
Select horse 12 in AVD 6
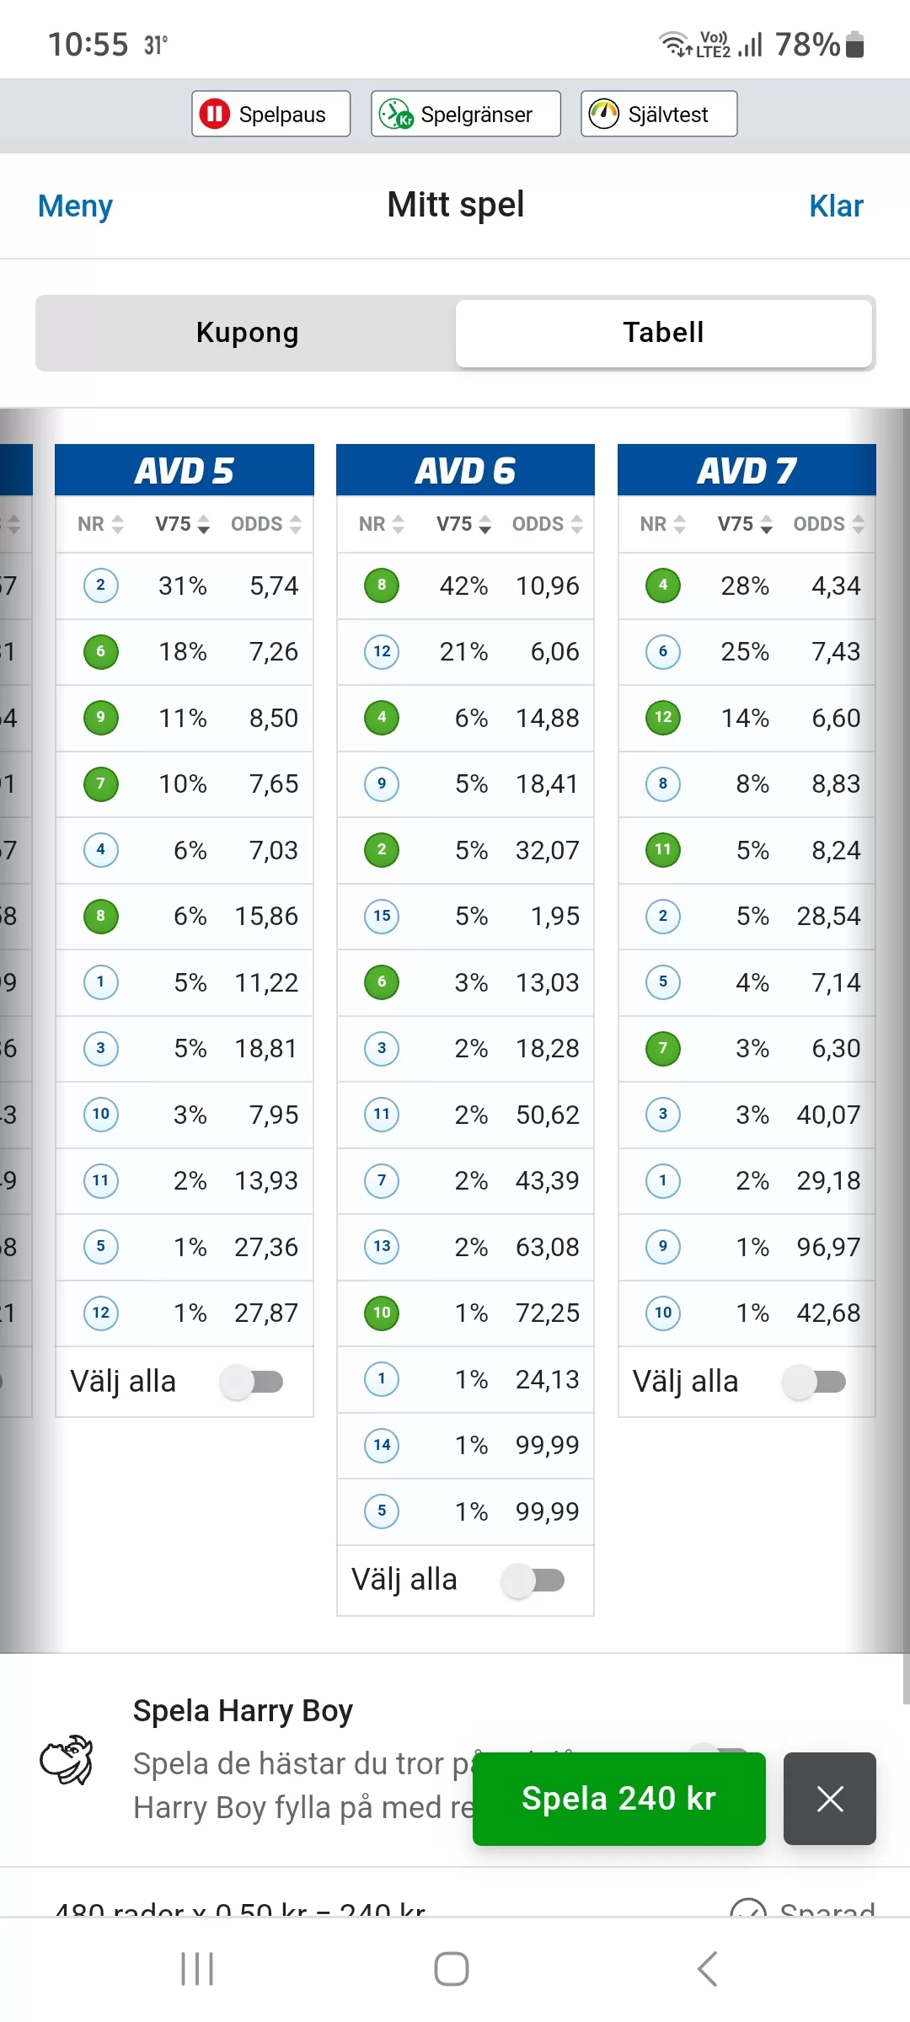point(382,651)
